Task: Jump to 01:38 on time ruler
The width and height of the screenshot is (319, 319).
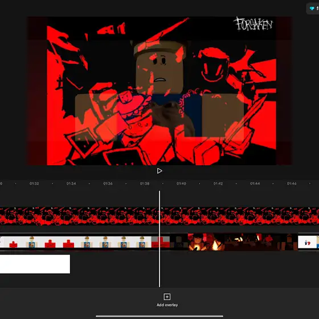Action: 145,183
